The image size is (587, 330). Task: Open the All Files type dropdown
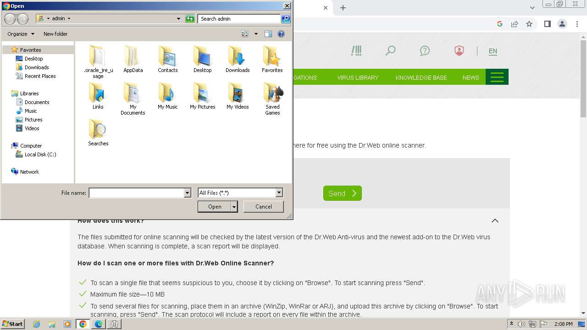tap(279, 193)
